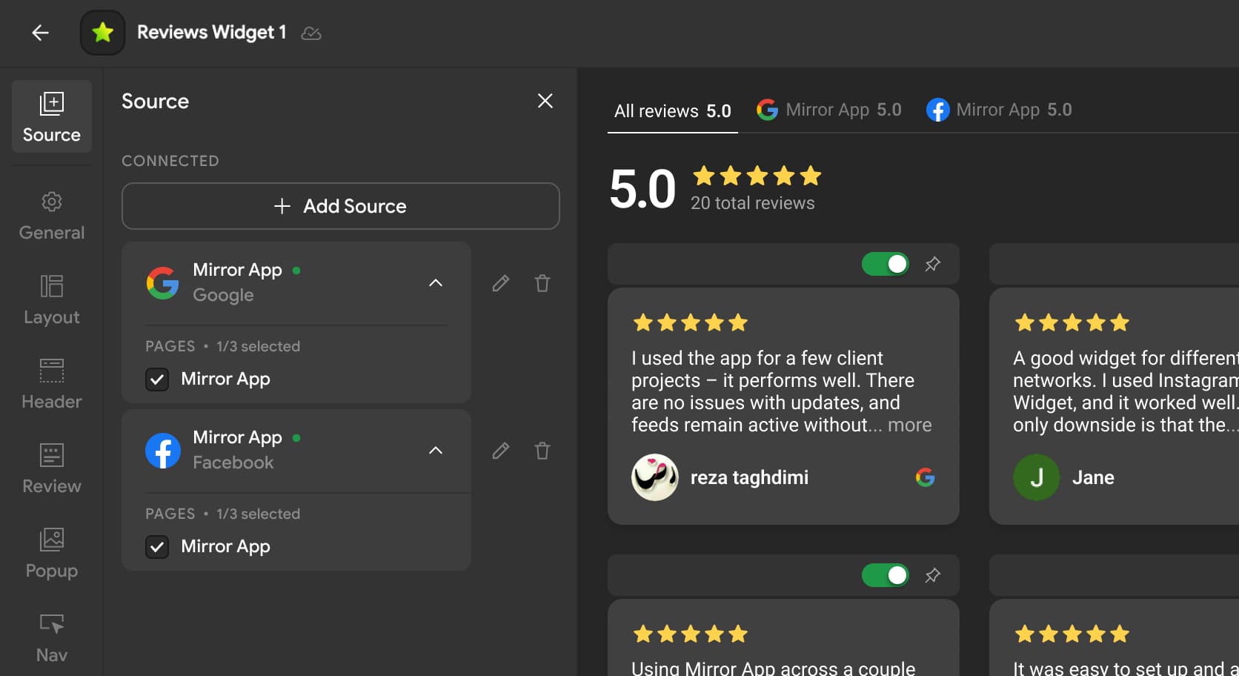Open the General settings section
This screenshot has height=676, width=1239.
pos(52,216)
